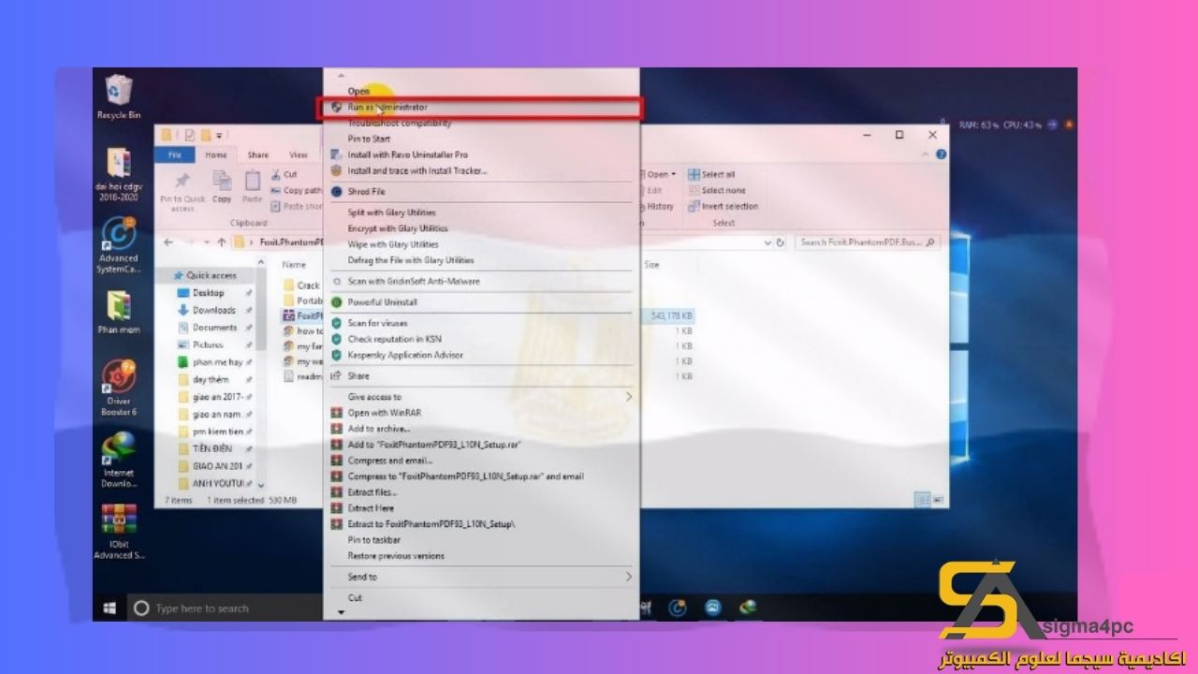This screenshot has height=674, width=1198.
Task: Choose Pin to taskbar
Action: pos(374,540)
